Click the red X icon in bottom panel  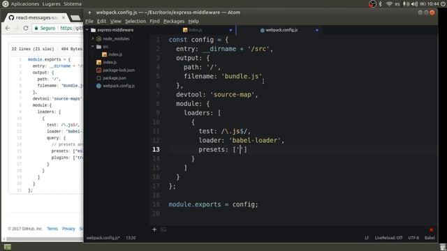[x=432, y=229]
